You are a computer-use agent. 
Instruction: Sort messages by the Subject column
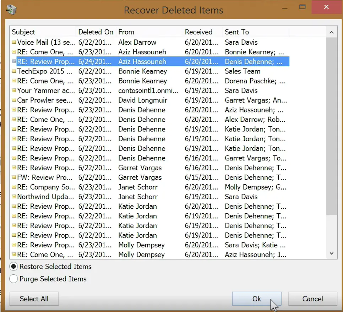[x=23, y=32]
